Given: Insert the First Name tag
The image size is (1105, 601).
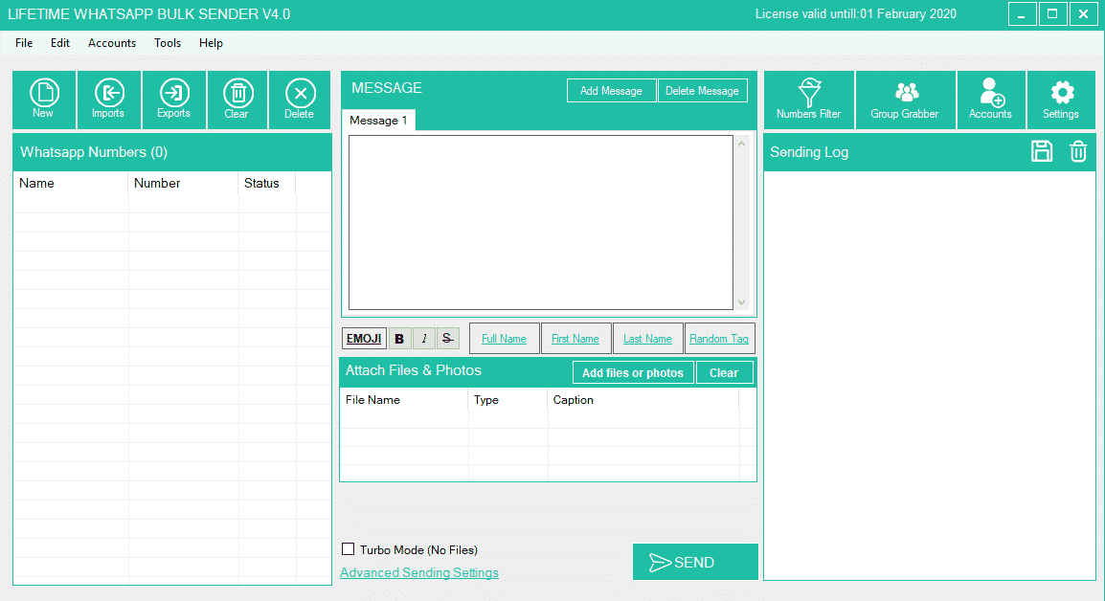Looking at the screenshot, I should click(575, 338).
